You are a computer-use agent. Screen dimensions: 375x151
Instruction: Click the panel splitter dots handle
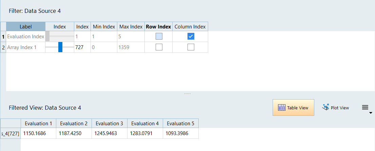pyautogui.click(x=187, y=93)
